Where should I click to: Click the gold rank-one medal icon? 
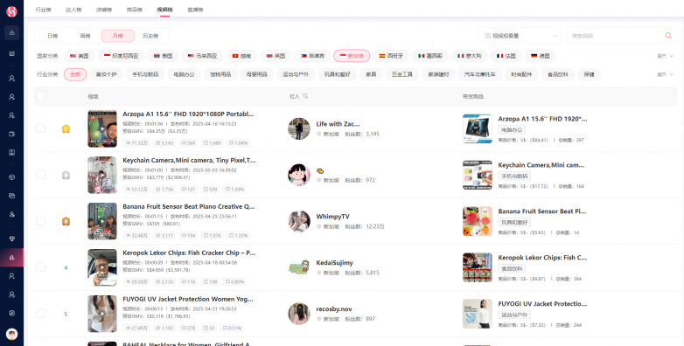(66, 129)
